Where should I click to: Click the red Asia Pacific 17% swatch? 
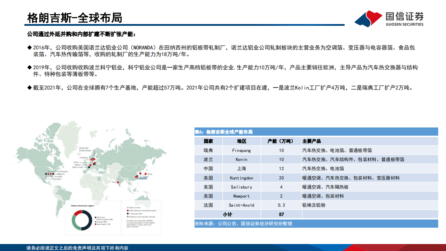[x=95, y=224]
